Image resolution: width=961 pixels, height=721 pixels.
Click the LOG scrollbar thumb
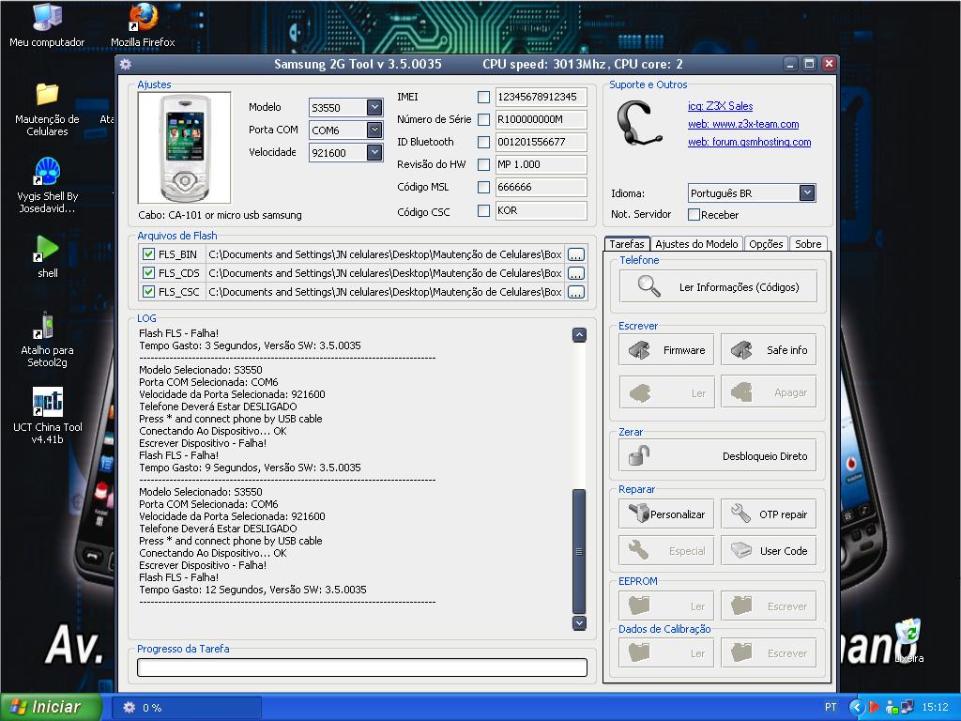[x=579, y=551]
